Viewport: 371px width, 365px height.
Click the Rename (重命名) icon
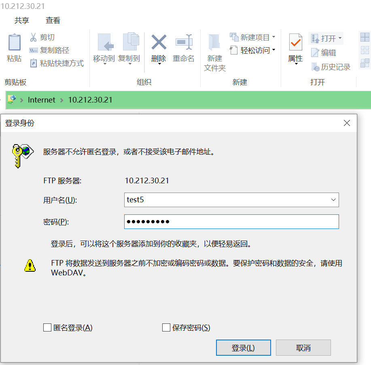click(x=184, y=42)
